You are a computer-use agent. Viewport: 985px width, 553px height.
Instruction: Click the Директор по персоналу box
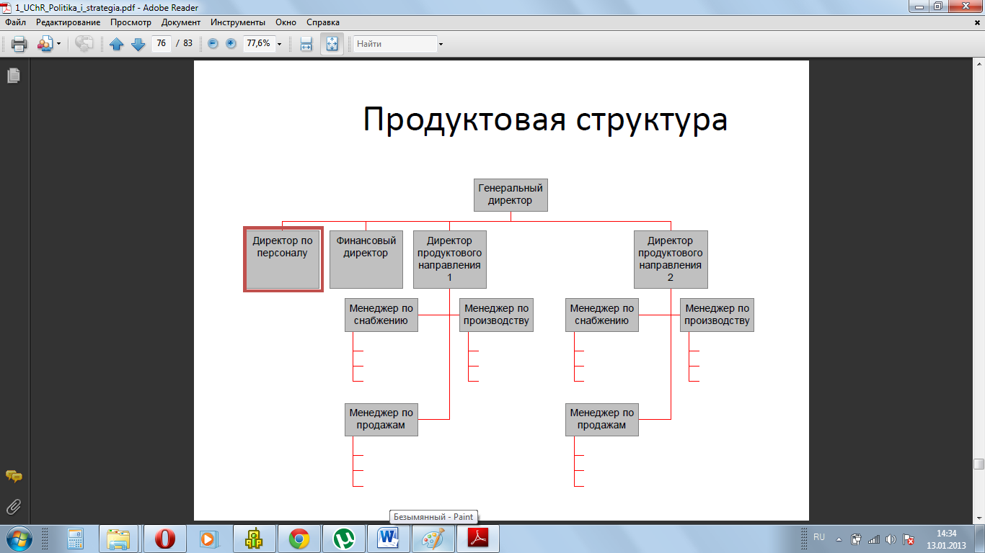point(283,259)
